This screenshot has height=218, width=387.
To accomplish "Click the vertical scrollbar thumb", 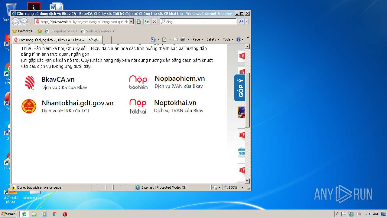I will [x=247, y=100].
